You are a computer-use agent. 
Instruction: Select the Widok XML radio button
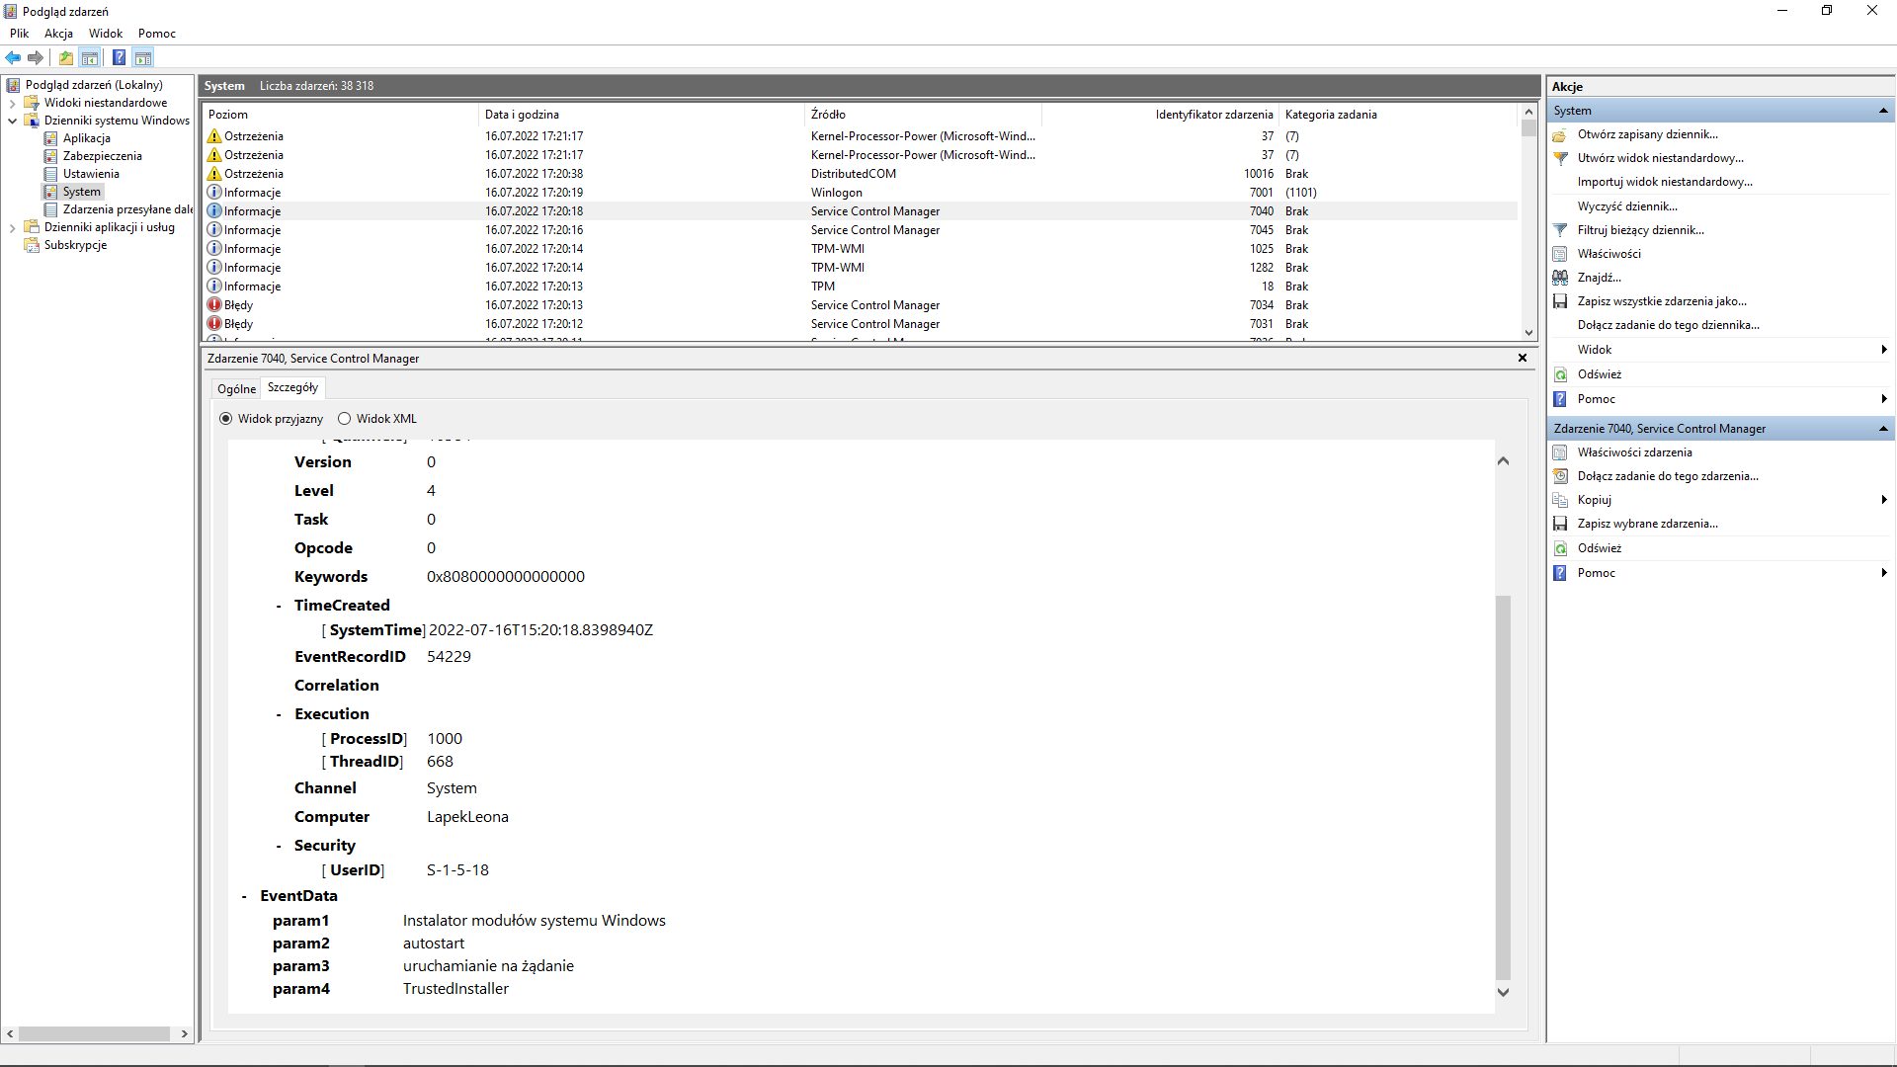pos(345,419)
